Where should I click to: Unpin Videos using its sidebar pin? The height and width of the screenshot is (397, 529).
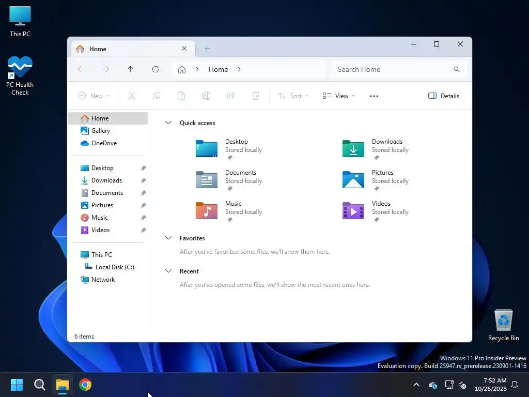pos(143,230)
